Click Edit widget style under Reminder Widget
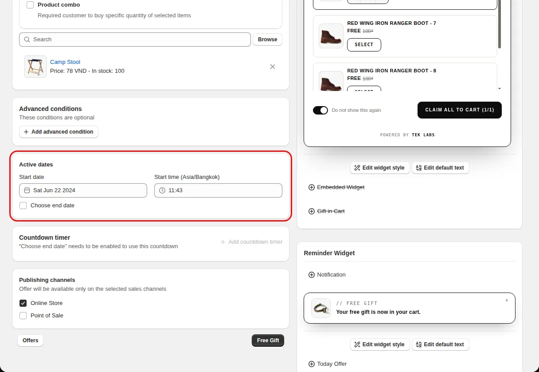This screenshot has width=539, height=372. click(x=380, y=344)
